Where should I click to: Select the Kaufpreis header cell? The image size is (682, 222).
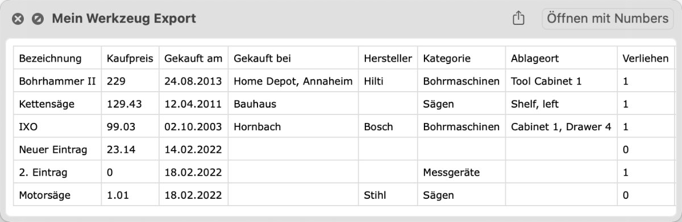click(x=130, y=58)
